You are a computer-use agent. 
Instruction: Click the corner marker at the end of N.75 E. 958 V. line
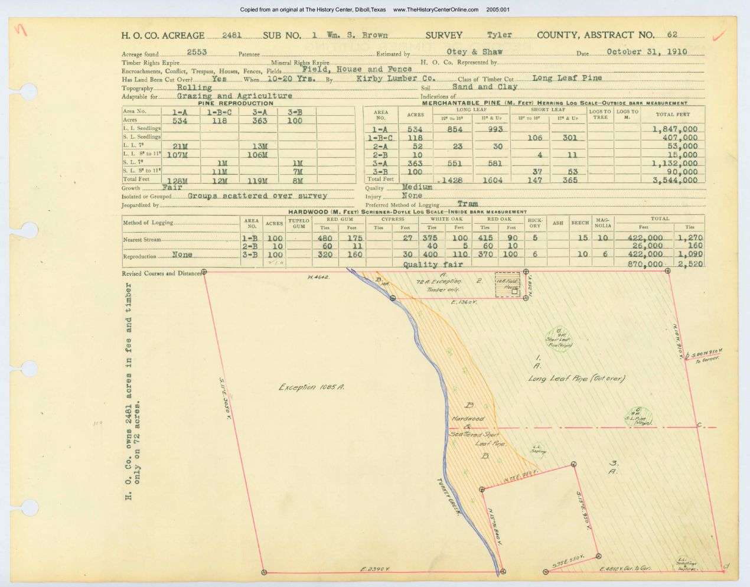coord(573,466)
